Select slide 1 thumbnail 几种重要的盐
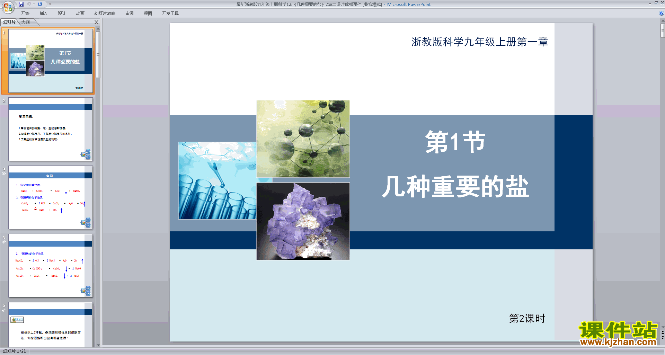This screenshot has width=665, height=355. pos(51,61)
